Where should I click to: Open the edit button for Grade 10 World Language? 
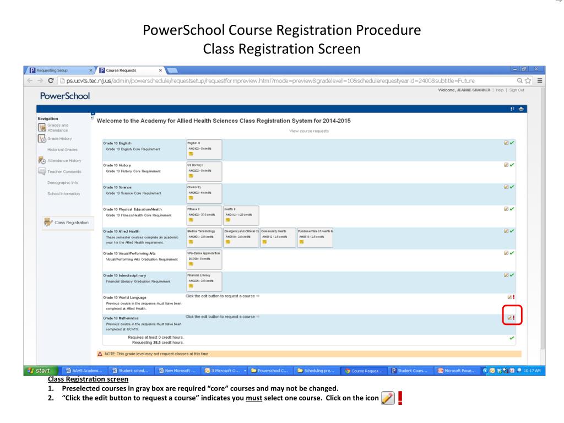click(x=509, y=297)
